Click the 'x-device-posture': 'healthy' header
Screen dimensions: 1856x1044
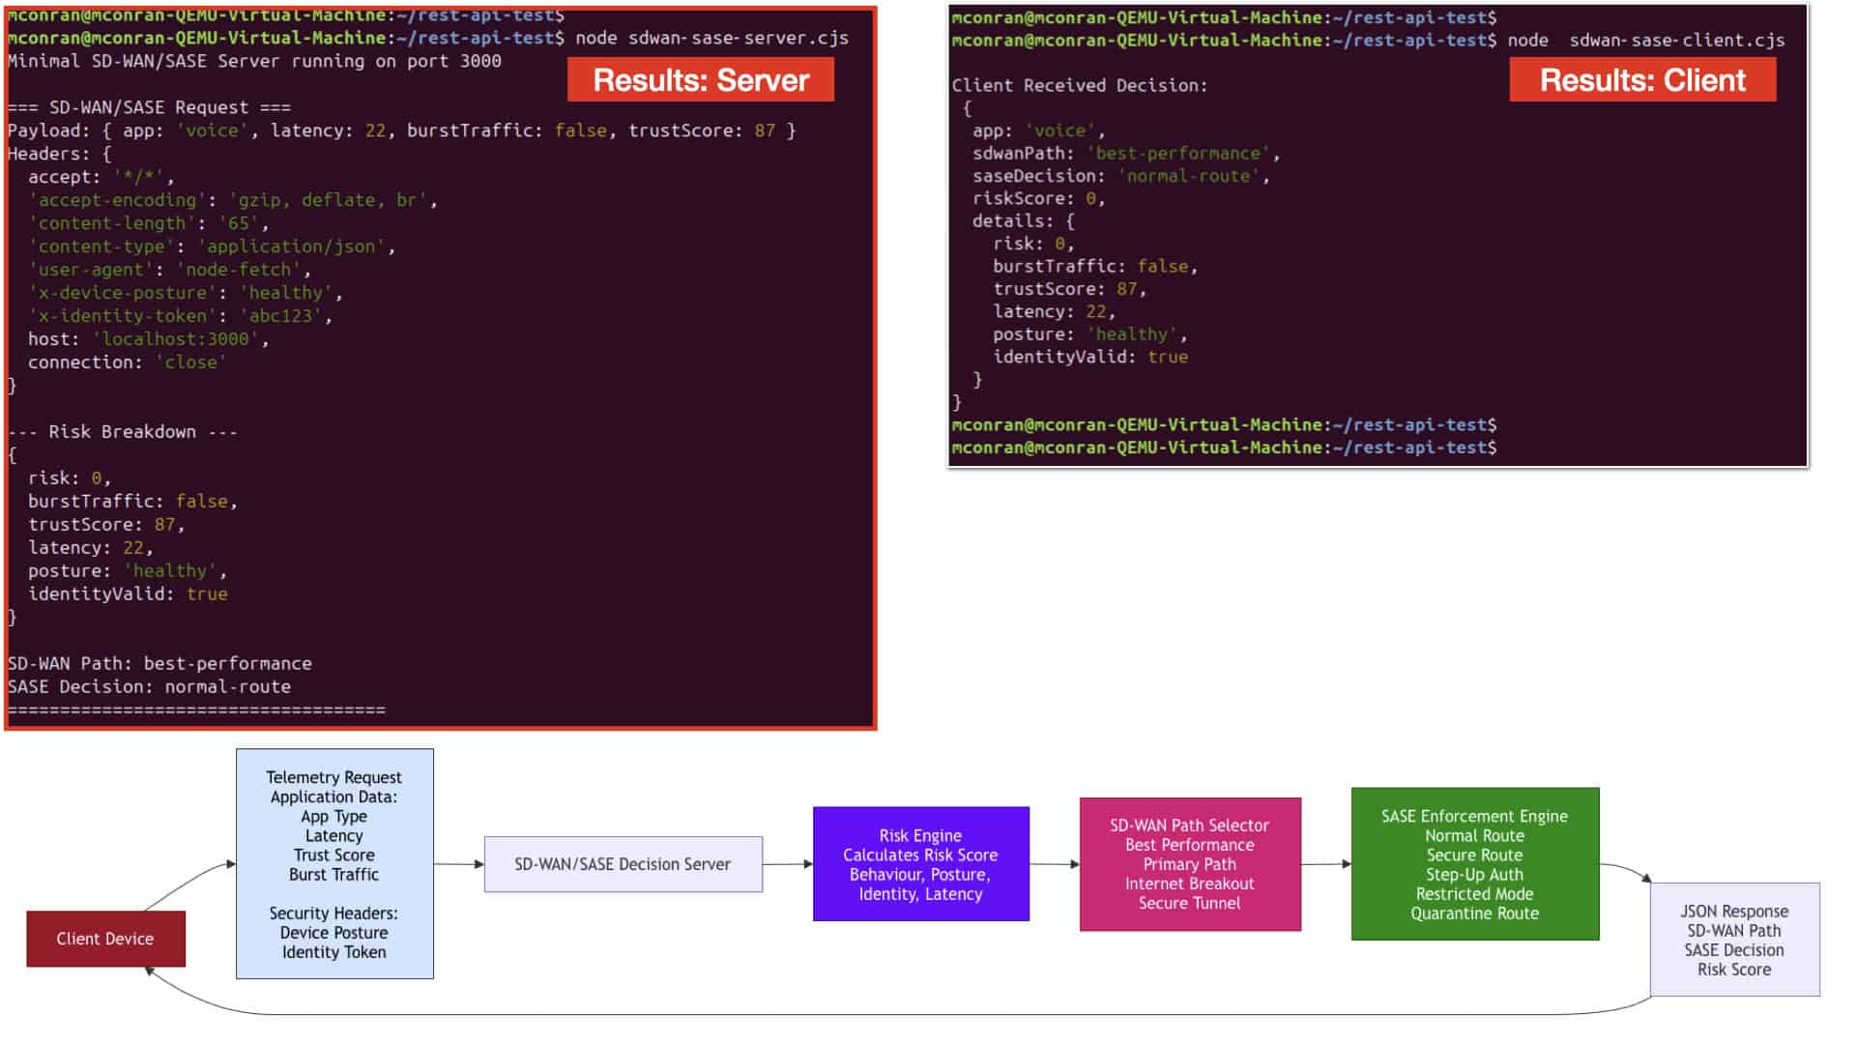click(x=185, y=293)
